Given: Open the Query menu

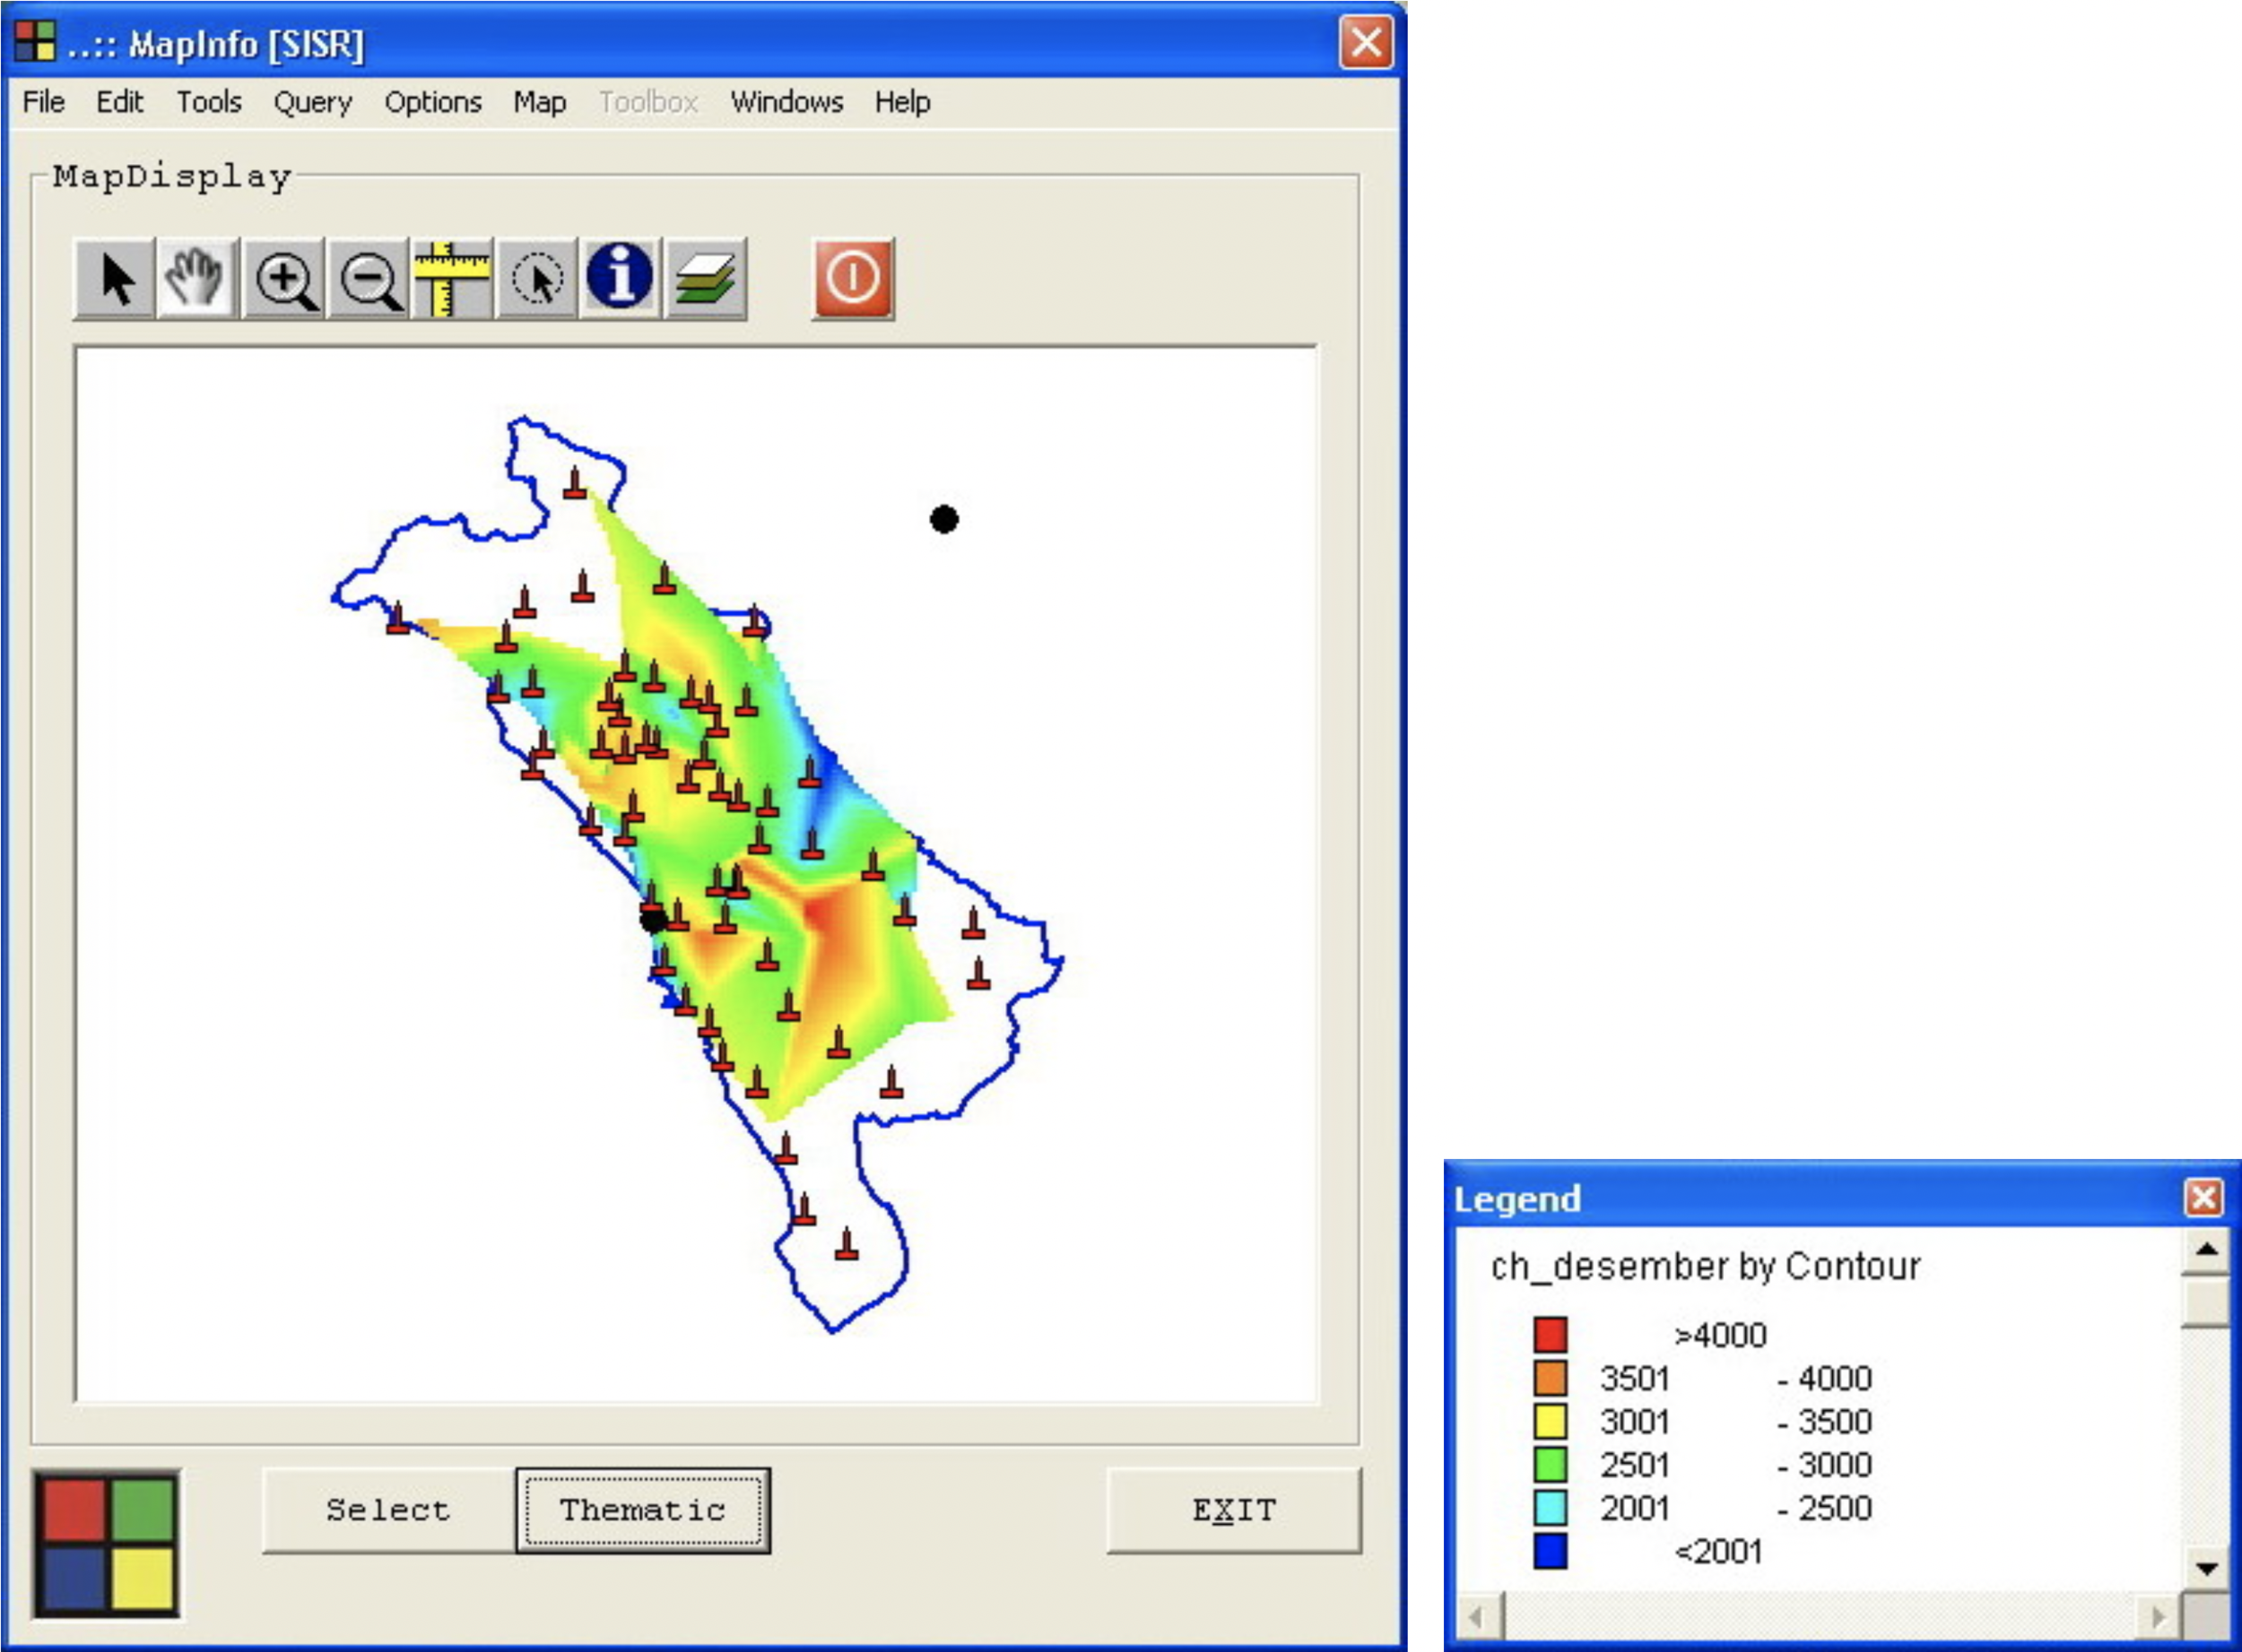Looking at the screenshot, I should tap(312, 102).
